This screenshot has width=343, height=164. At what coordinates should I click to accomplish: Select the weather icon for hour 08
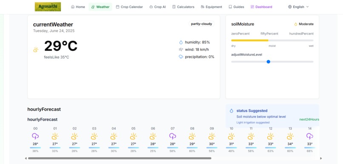[192, 136]
